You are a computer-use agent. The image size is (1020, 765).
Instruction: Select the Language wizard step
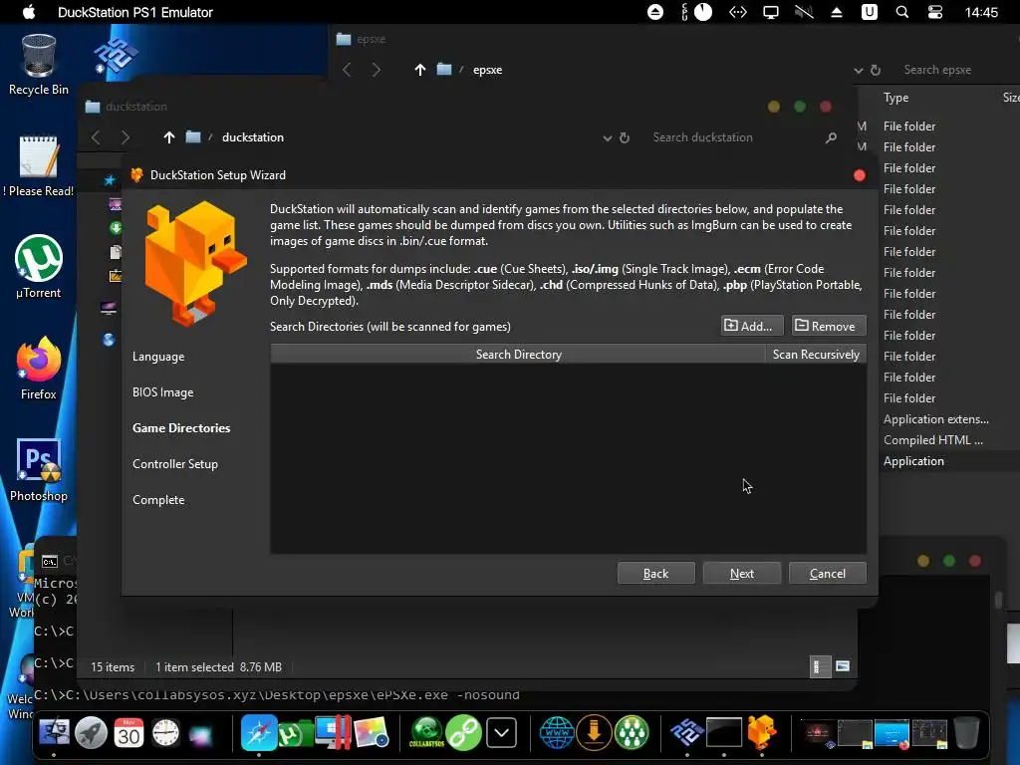point(158,357)
